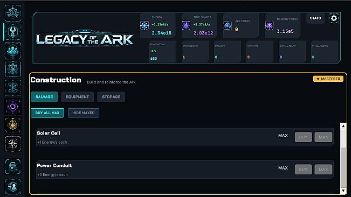
Task: Click 'Build and reinforce the Ark' subtitle
Action: coord(111,82)
